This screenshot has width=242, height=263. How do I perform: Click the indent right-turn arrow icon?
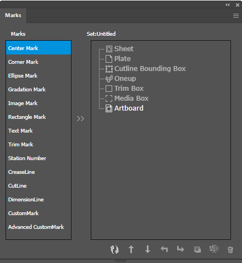[x=180, y=249]
